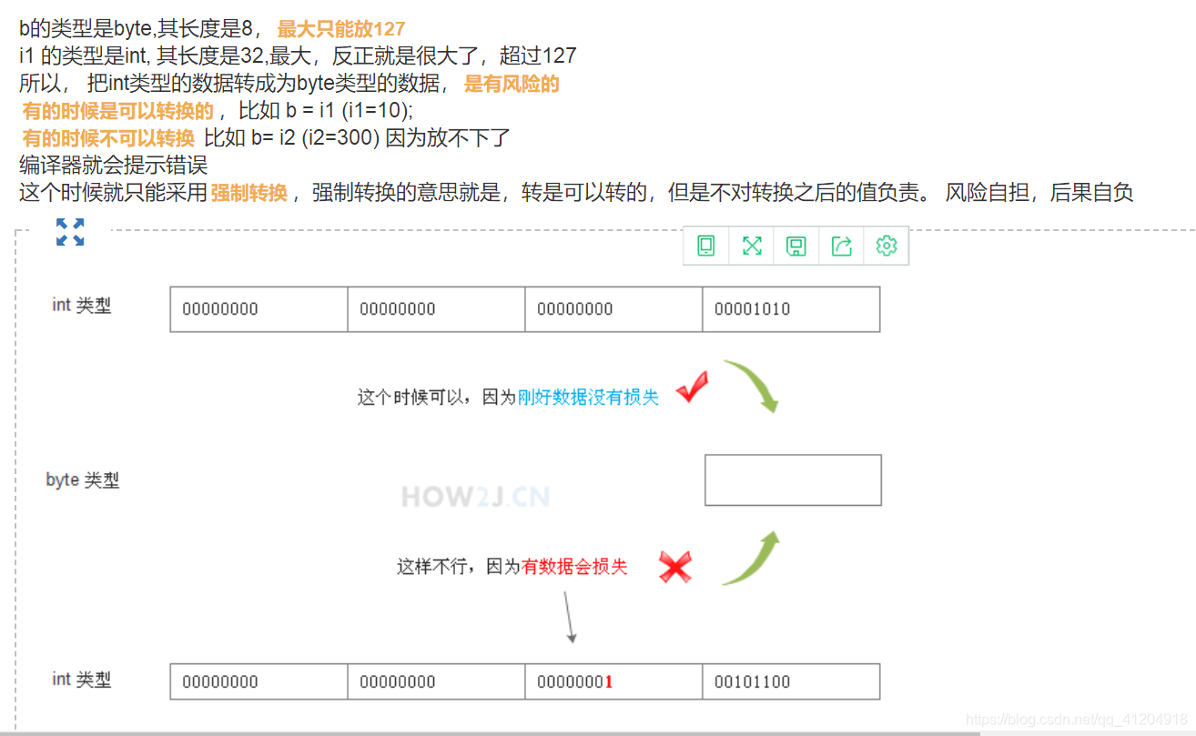The image size is (1196, 736).
Task: Click the 'byte 类型' label
Action: point(83,479)
